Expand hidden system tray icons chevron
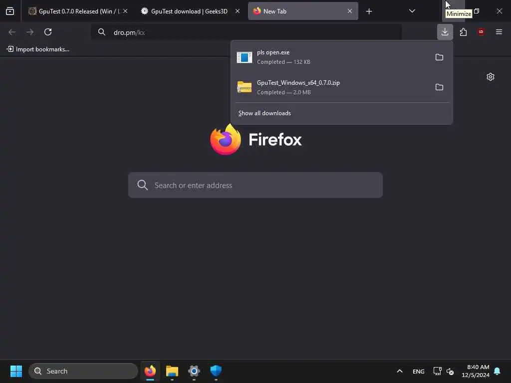The width and height of the screenshot is (511, 383). 400,371
